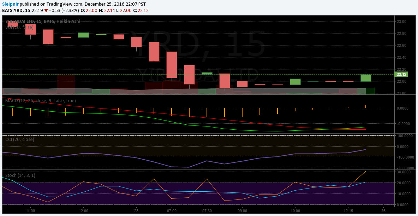
Task: Open the Sleipnir author link
Action: pyautogui.click(x=10, y=5)
